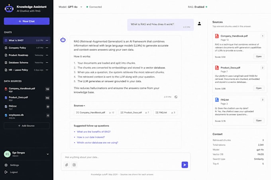Screen dimensions: 271x180
Task: Open options menu for Company Policy chat
Action: point(47,48)
